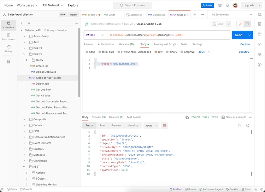Toggle response line wrap icon
This screenshot has width=265, height=192.
pyautogui.click(x=164, y=125)
